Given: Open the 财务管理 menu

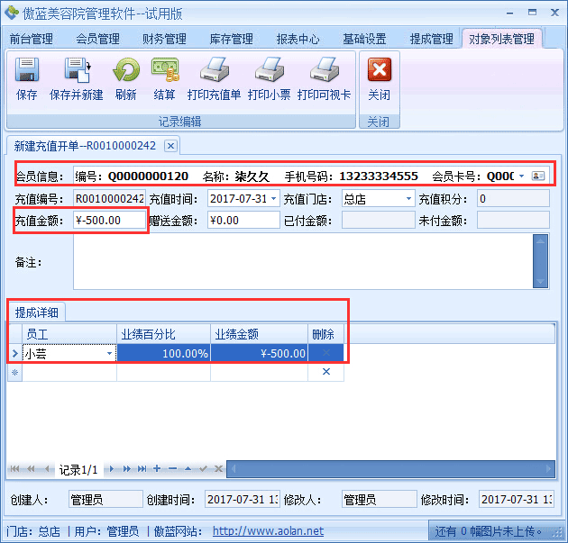Looking at the screenshot, I should point(164,39).
